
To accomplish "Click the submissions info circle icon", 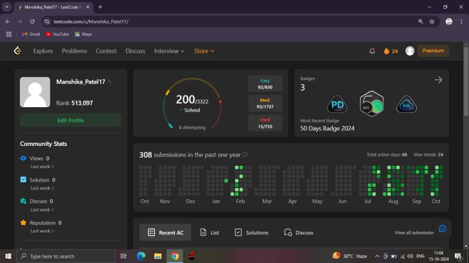I will point(245,155).
